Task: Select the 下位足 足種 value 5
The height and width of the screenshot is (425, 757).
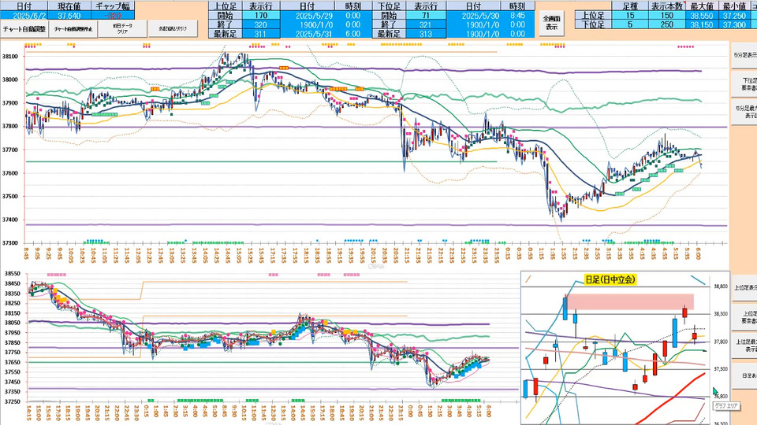Action: [629, 24]
